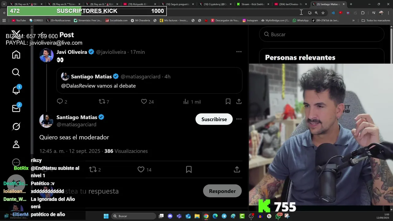Open Grok icon in X sidebar
The image size is (393, 221).
(16, 126)
